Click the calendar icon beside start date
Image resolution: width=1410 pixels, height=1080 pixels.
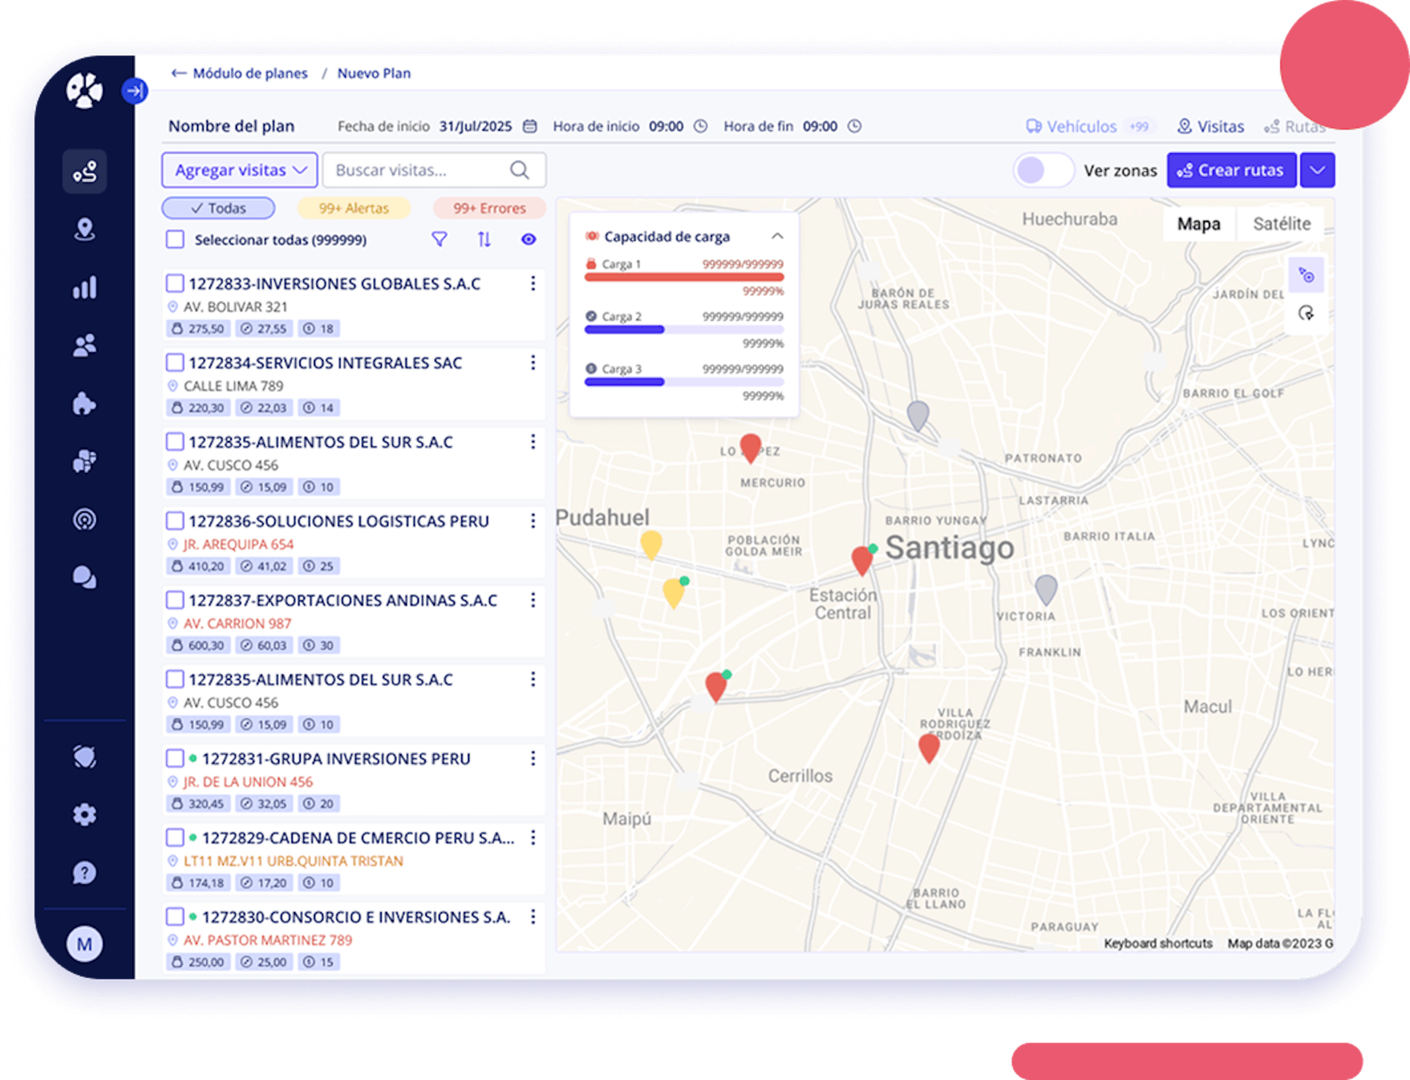point(529,126)
